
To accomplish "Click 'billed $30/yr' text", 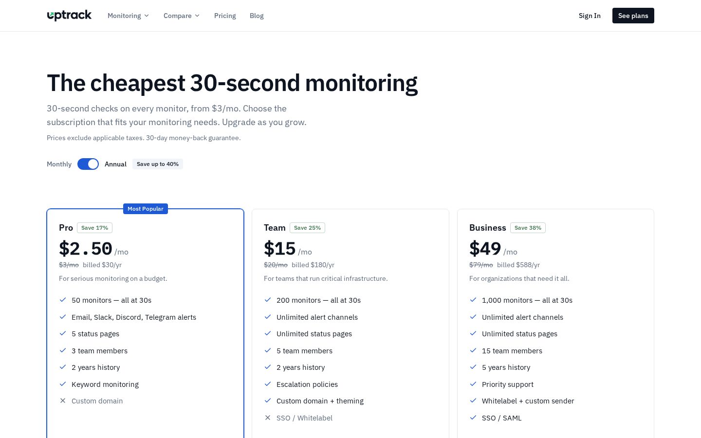I will 102,265.
